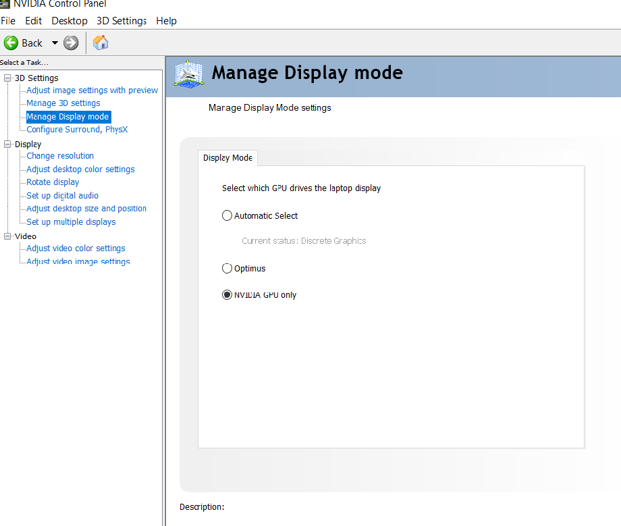Go to the Home page icon
The width and height of the screenshot is (621, 526).
pyautogui.click(x=101, y=43)
